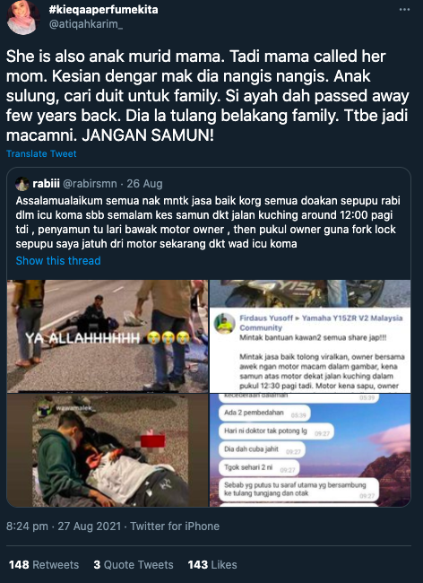Click the @atiqahkarim_ handle

point(86,25)
